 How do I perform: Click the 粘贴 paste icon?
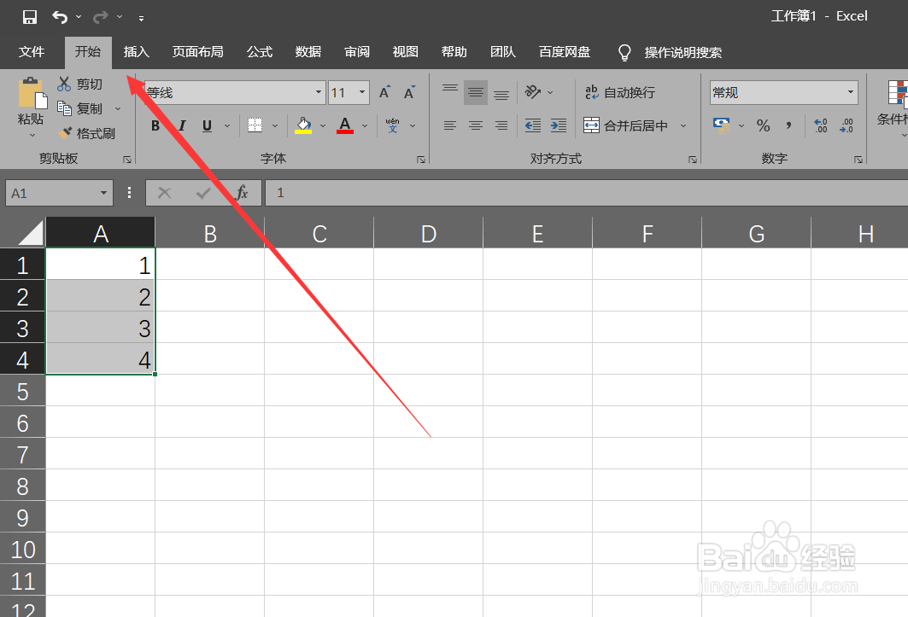[x=32, y=93]
